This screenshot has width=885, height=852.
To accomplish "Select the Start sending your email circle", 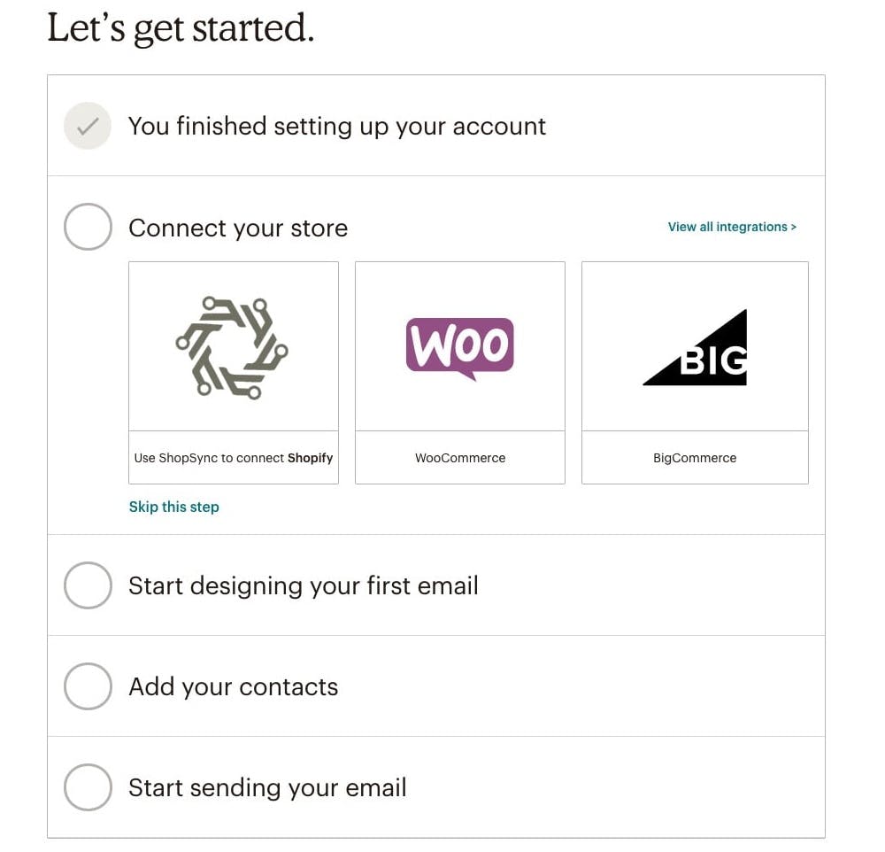I will click(88, 787).
